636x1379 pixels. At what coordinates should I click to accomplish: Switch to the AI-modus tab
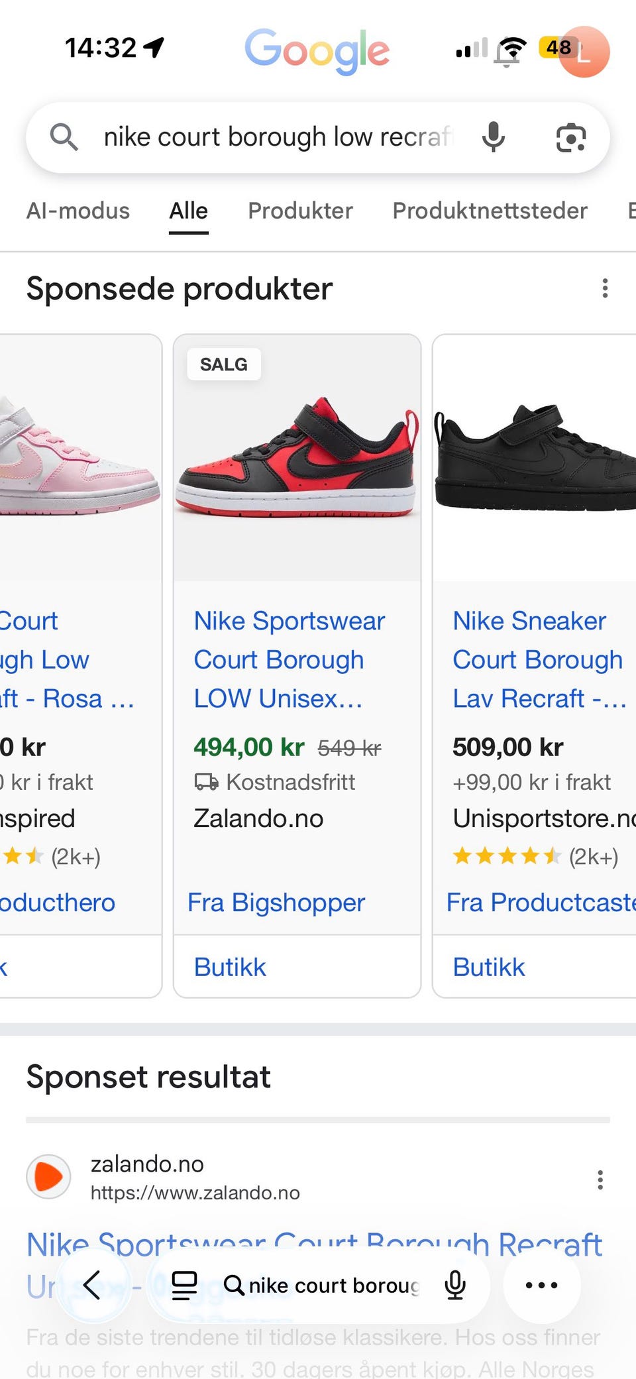pos(78,211)
